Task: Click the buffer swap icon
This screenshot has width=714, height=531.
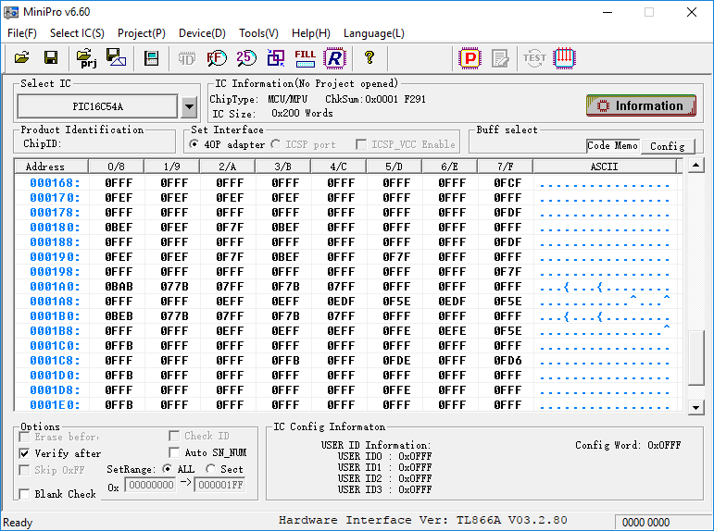Action: click(x=275, y=57)
